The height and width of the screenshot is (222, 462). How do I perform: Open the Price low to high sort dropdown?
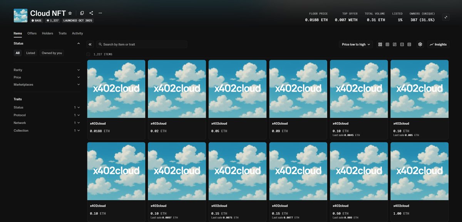click(x=356, y=44)
